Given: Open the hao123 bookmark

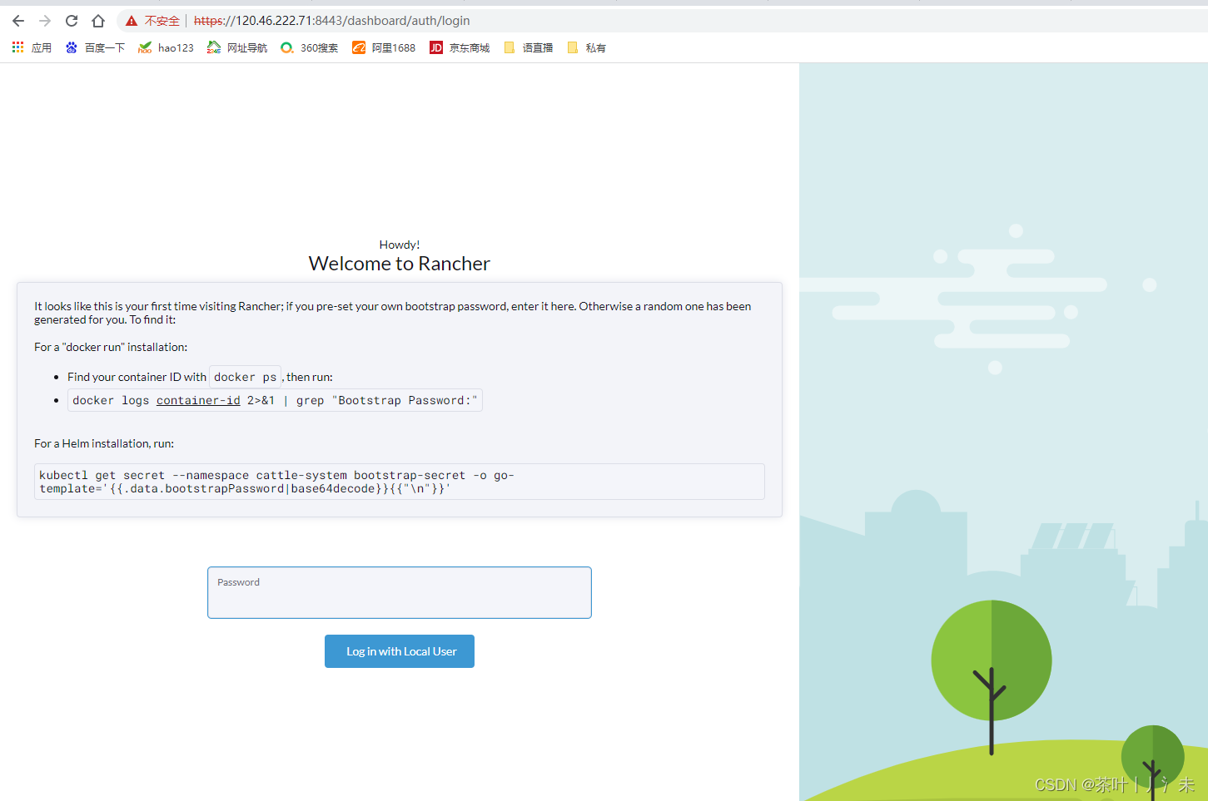Looking at the screenshot, I should (166, 47).
